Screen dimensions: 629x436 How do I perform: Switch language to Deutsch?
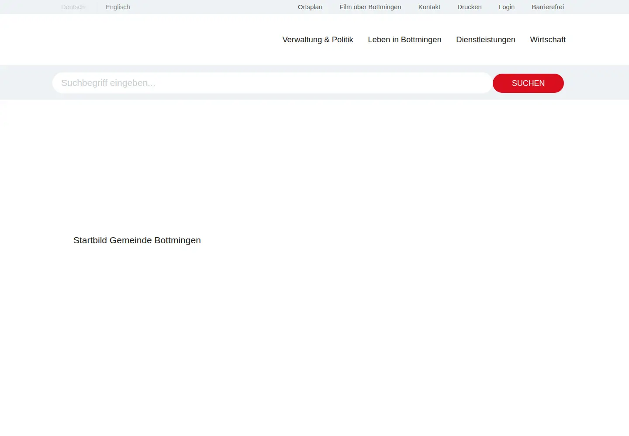73,7
